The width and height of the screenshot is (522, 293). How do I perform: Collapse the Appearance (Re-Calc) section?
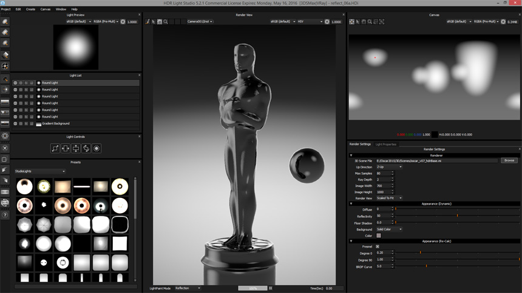[x=351, y=241]
